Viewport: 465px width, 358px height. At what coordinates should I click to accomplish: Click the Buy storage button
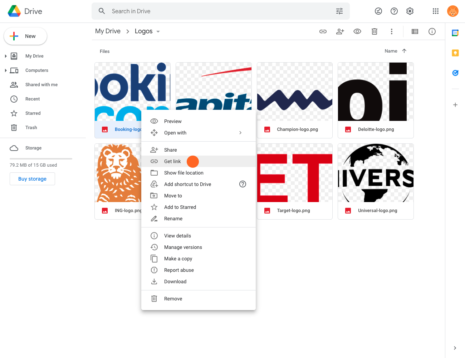pos(32,179)
